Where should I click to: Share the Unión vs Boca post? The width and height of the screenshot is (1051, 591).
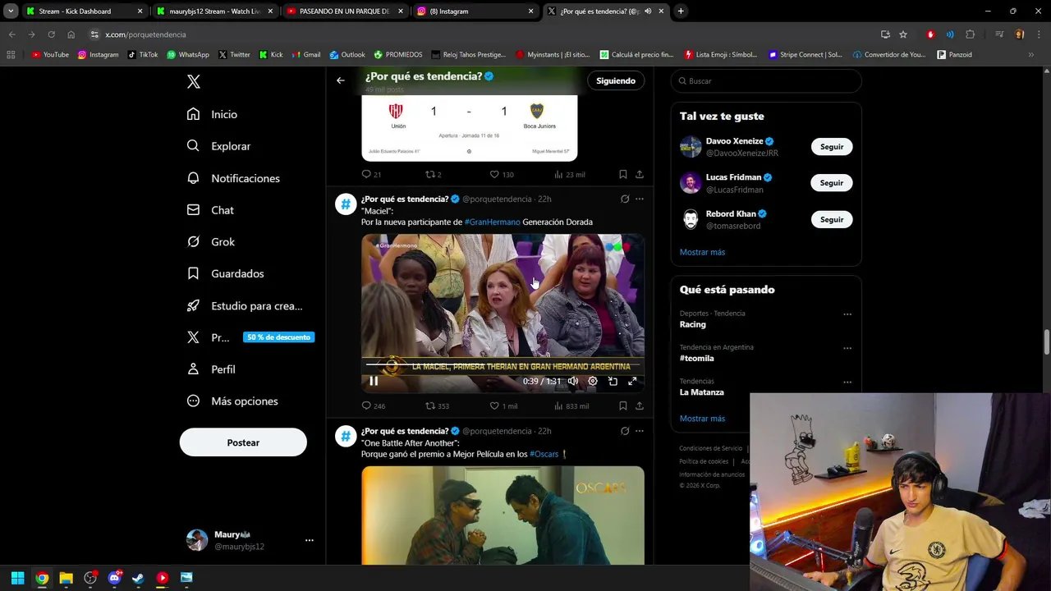click(640, 174)
